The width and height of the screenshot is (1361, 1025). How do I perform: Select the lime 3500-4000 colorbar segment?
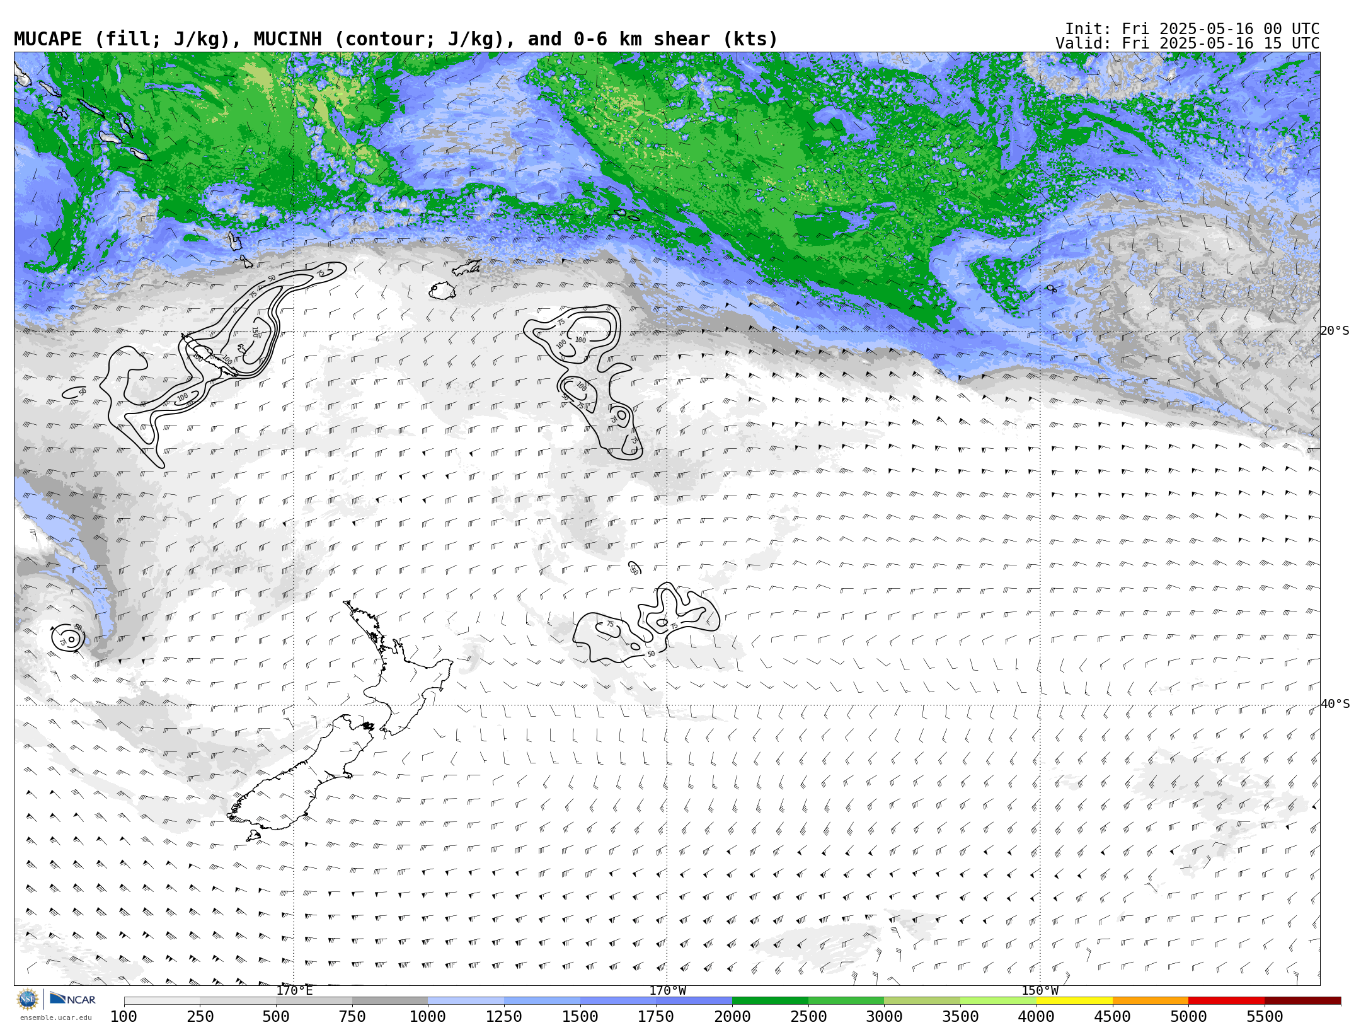coord(998,1001)
